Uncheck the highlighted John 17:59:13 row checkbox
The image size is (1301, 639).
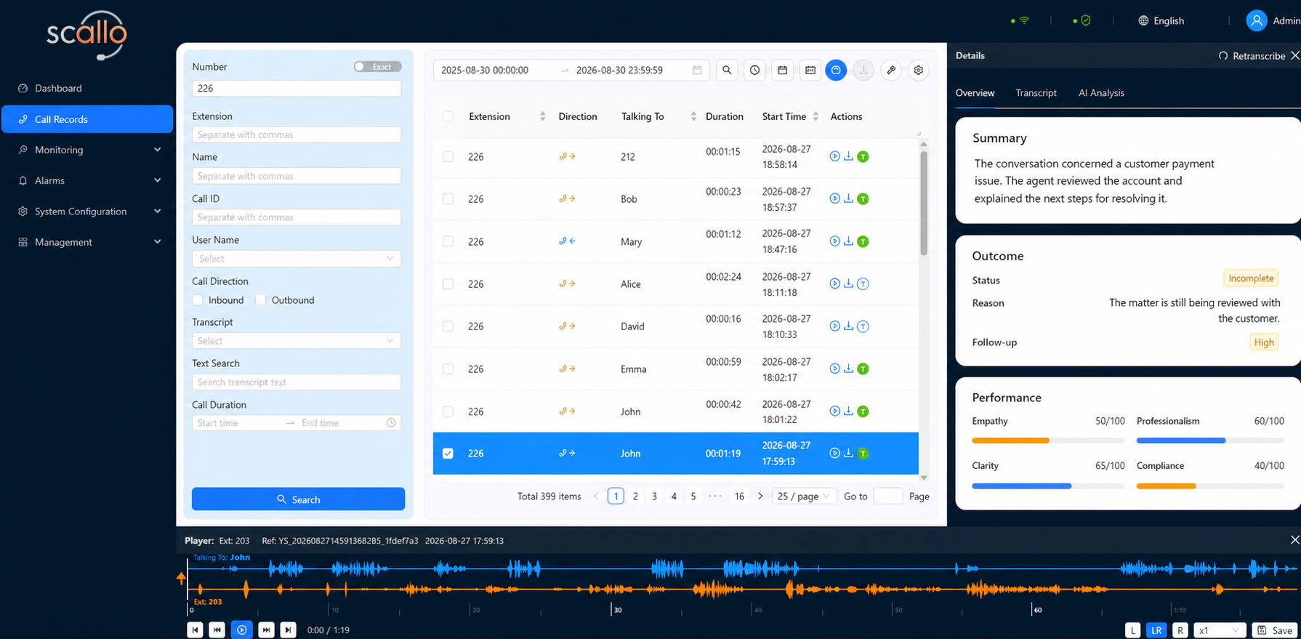click(x=448, y=454)
